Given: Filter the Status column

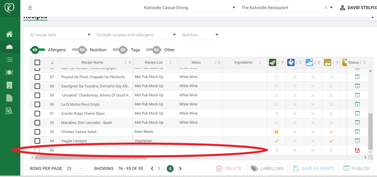Looking at the screenshot, I should pyautogui.click(x=365, y=63).
